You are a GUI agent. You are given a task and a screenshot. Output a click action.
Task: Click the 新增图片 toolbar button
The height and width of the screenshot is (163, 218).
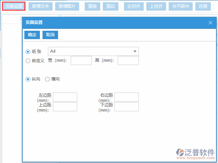[x=67, y=6]
